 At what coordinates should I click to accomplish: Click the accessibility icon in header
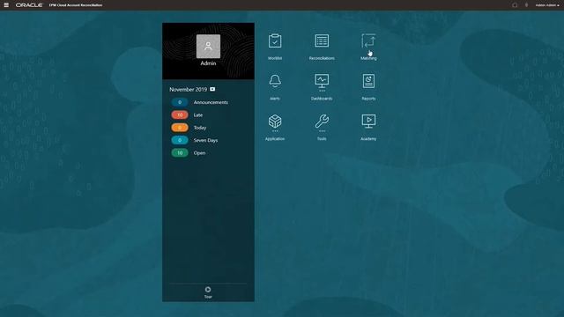click(x=527, y=5)
